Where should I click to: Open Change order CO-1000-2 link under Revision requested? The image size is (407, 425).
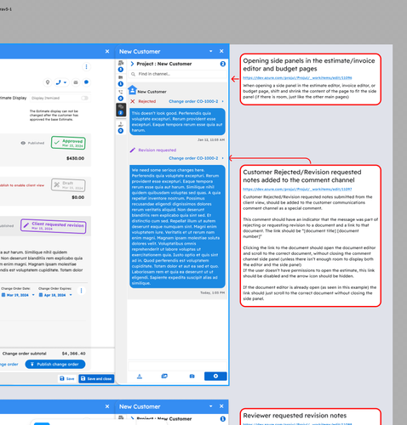tap(193, 158)
